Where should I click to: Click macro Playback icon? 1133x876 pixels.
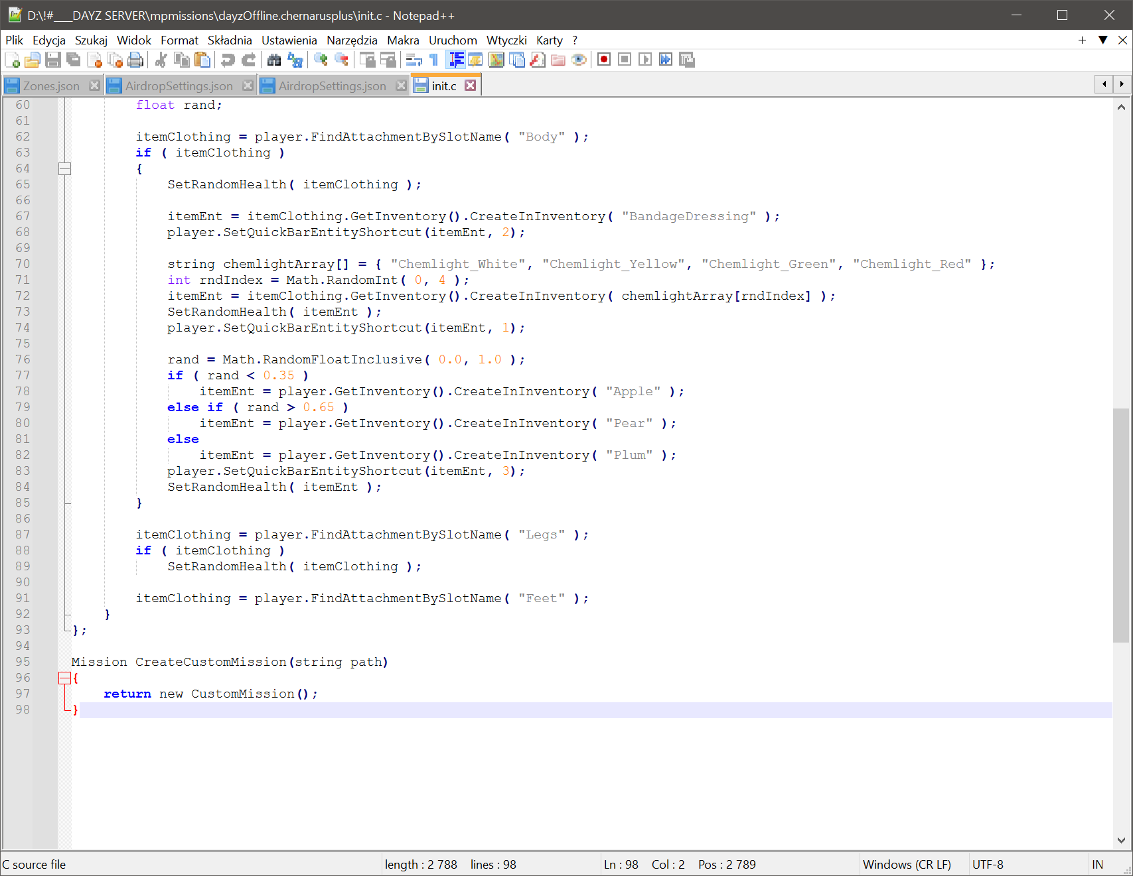click(x=645, y=60)
